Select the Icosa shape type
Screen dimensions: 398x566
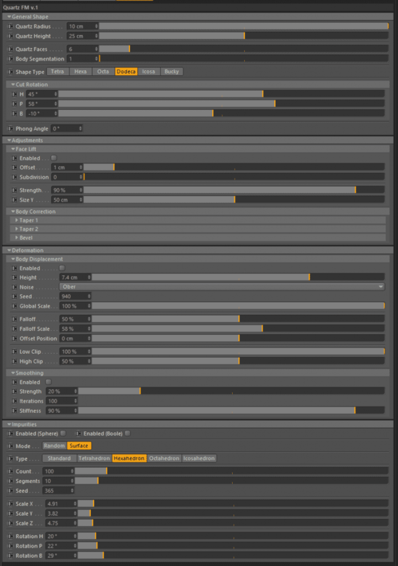[x=149, y=72]
